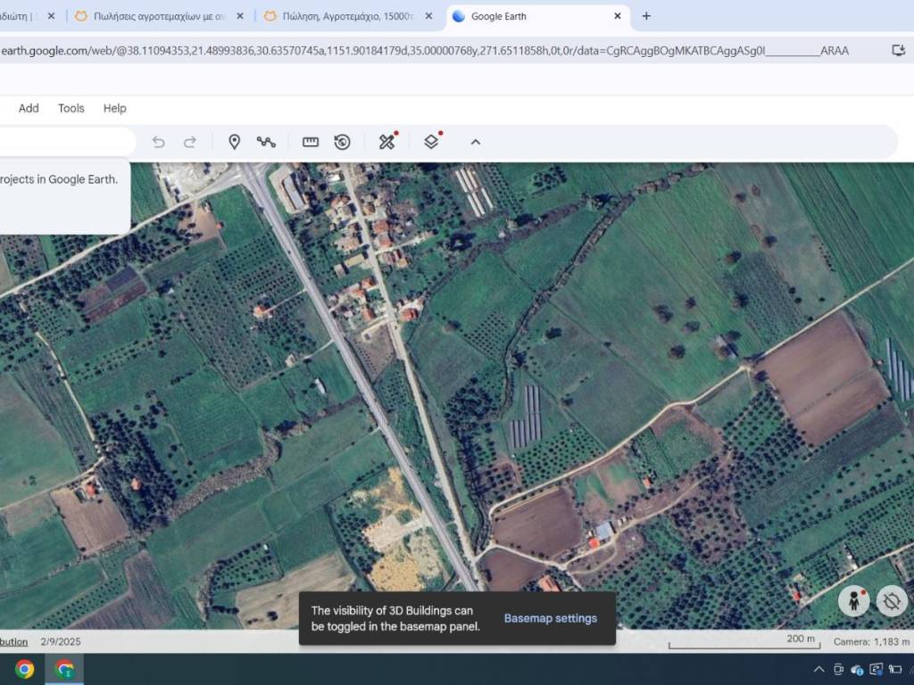Click the Redo arrow in toolbar
The height and width of the screenshot is (685, 914).
tap(190, 142)
